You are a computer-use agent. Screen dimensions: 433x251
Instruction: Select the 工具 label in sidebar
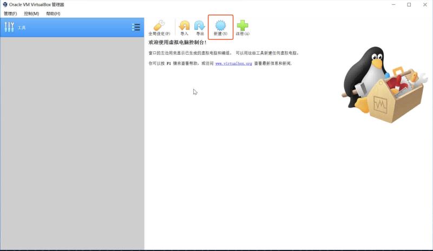pyautogui.click(x=22, y=27)
